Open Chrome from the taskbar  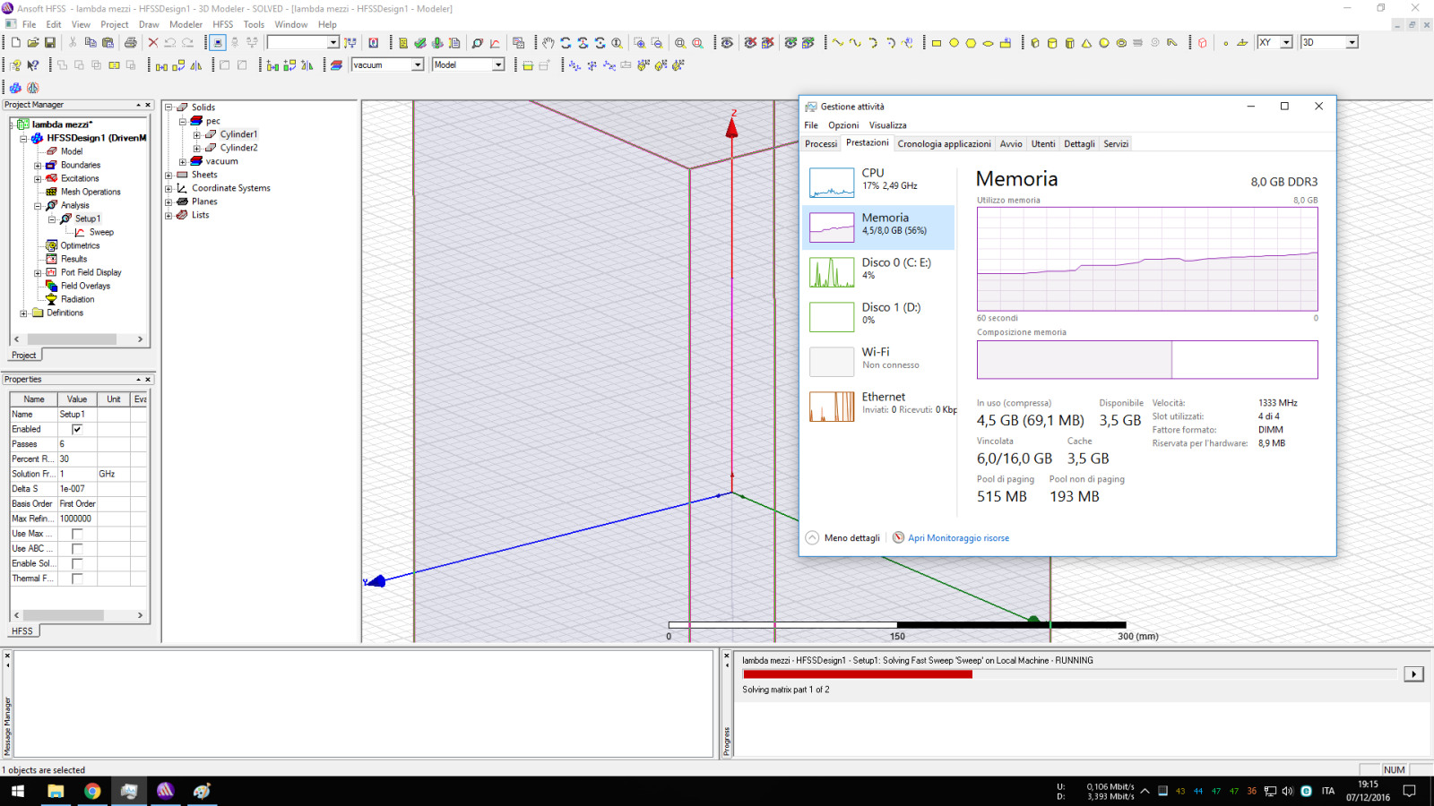coord(92,791)
